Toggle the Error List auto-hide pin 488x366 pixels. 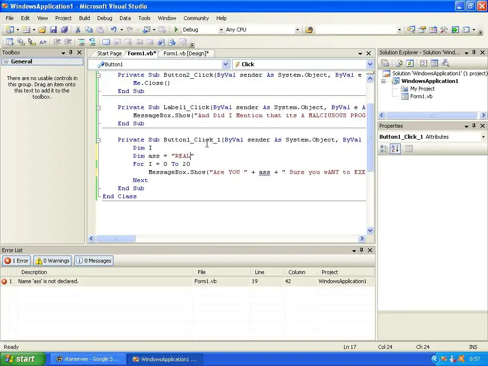click(x=362, y=250)
